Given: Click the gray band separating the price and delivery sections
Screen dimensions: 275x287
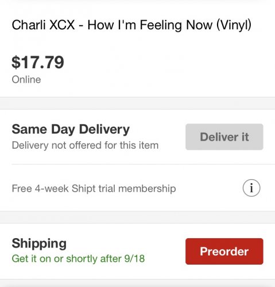Looking at the screenshot, I should tap(137, 103).
